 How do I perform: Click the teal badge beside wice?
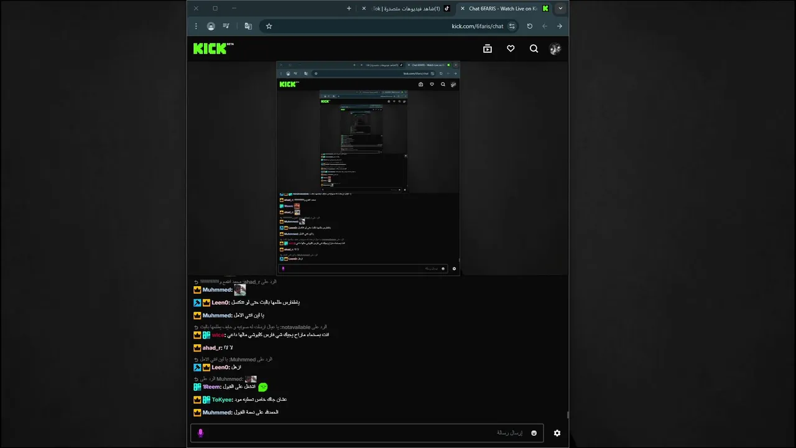tap(206, 335)
